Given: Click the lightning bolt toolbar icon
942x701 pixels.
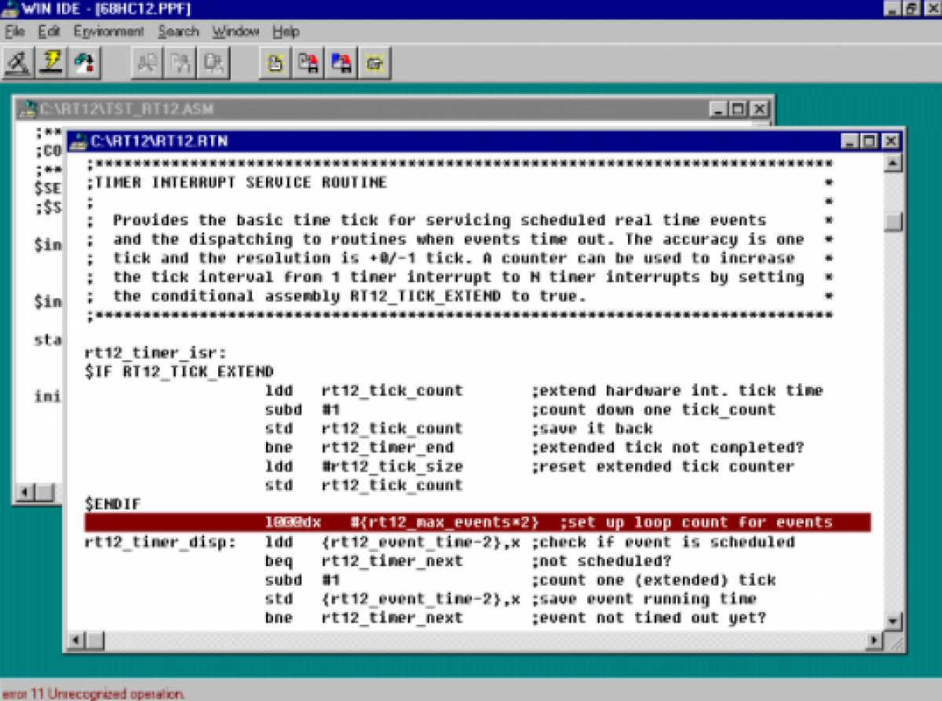Looking at the screenshot, I should click(x=52, y=62).
